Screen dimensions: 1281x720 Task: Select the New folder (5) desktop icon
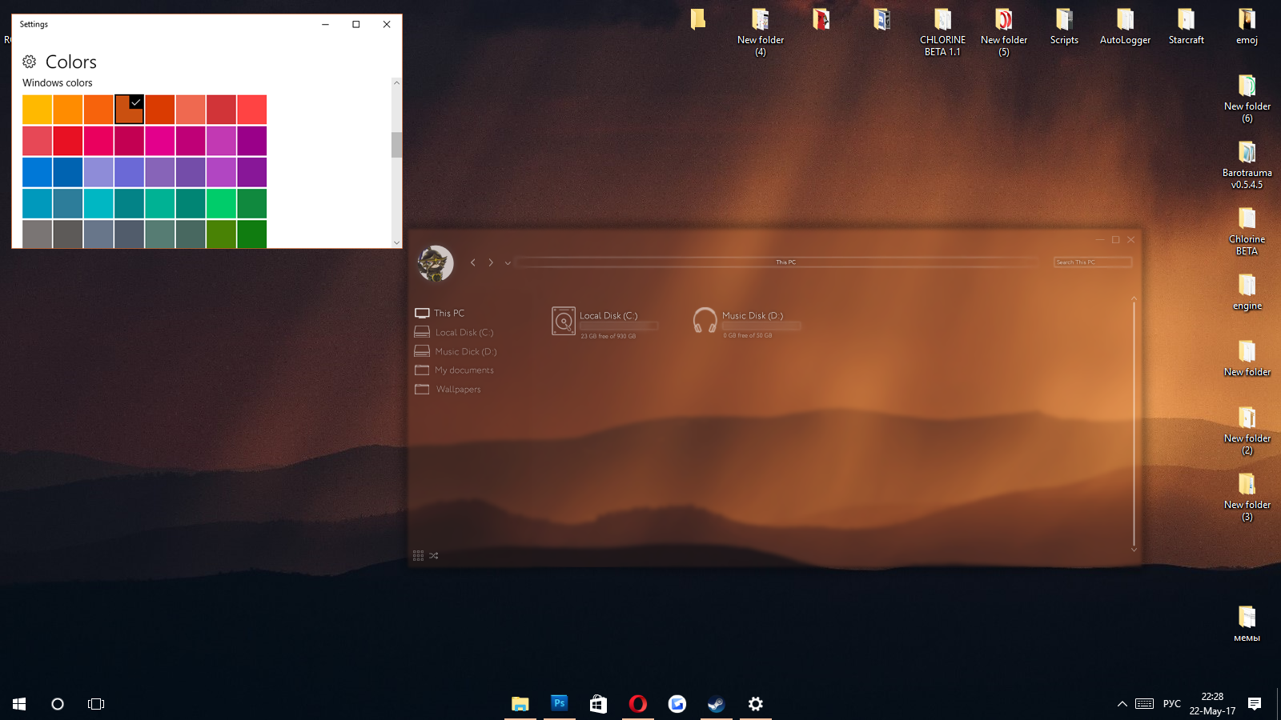(x=1004, y=33)
